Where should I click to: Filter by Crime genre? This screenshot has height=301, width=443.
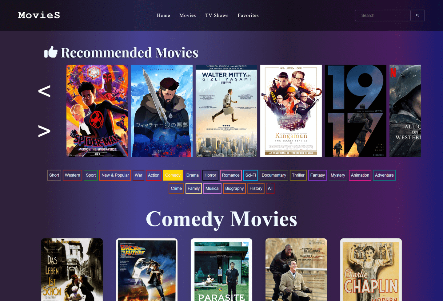[x=176, y=188]
